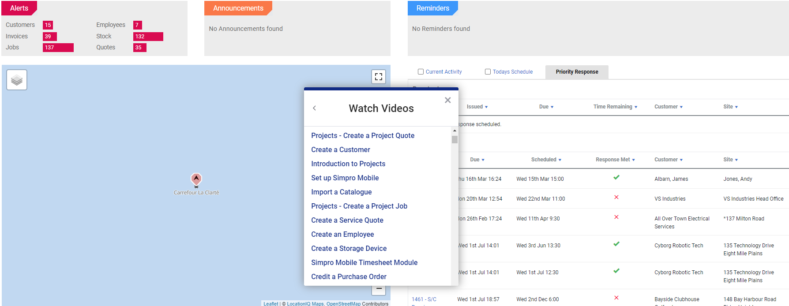The width and height of the screenshot is (789, 306).
Task: Click the video list scroll up arrow
Action: tap(455, 131)
